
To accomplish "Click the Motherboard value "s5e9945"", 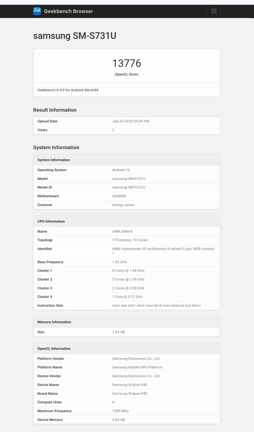I will (119, 196).
